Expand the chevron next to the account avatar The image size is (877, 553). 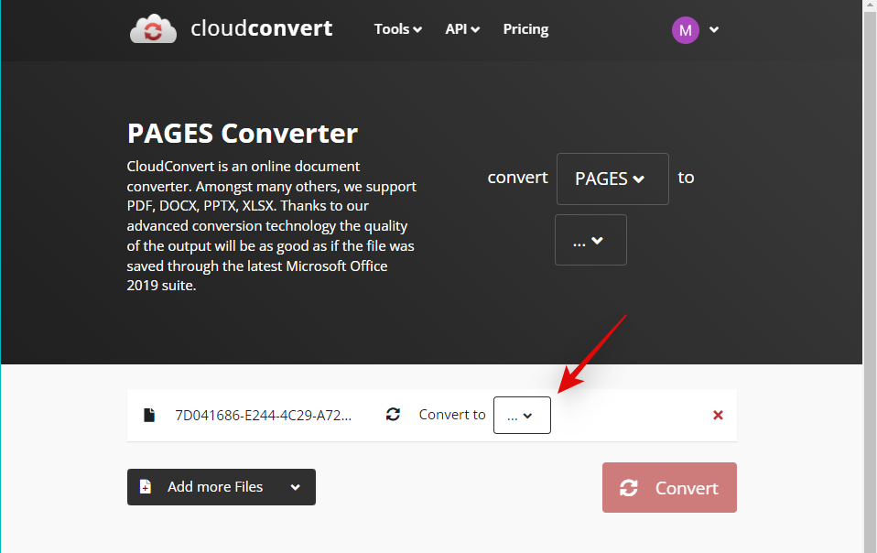pos(713,30)
